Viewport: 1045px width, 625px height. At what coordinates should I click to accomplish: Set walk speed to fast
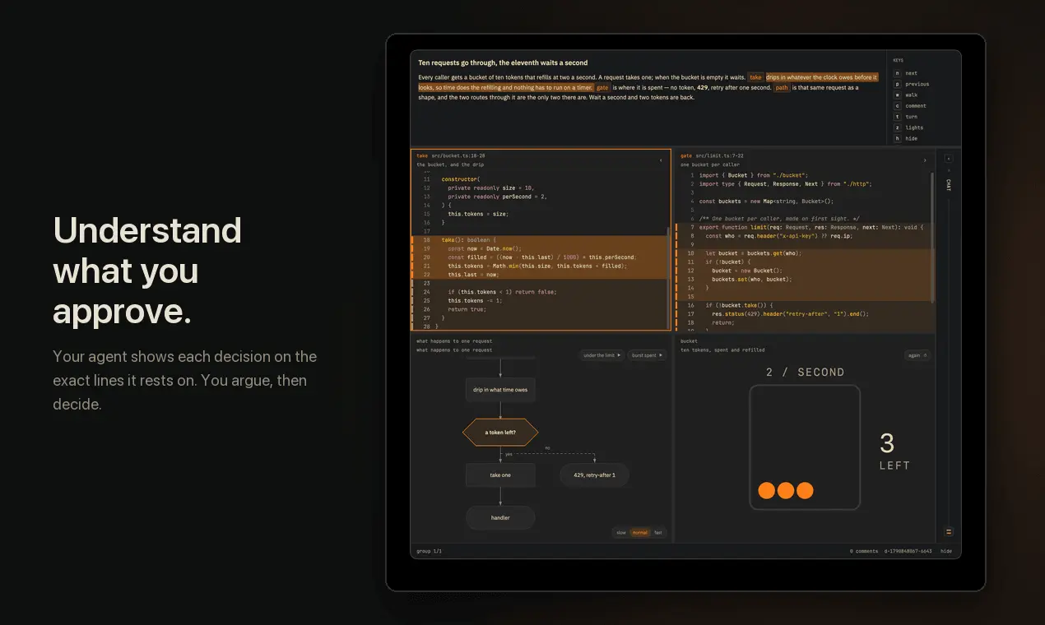pyautogui.click(x=657, y=532)
